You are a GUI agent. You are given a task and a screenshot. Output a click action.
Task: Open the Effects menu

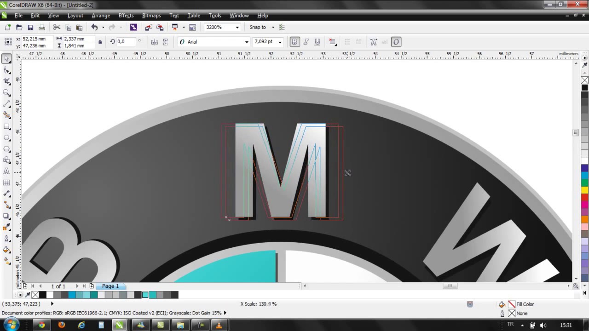coord(126,16)
